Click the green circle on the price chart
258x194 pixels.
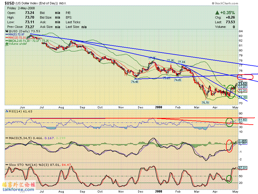(230, 91)
